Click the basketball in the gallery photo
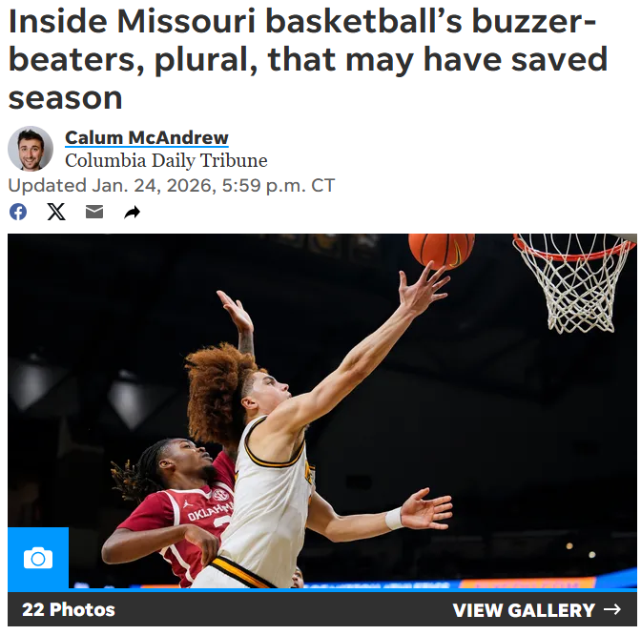641x635 pixels. point(442,250)
